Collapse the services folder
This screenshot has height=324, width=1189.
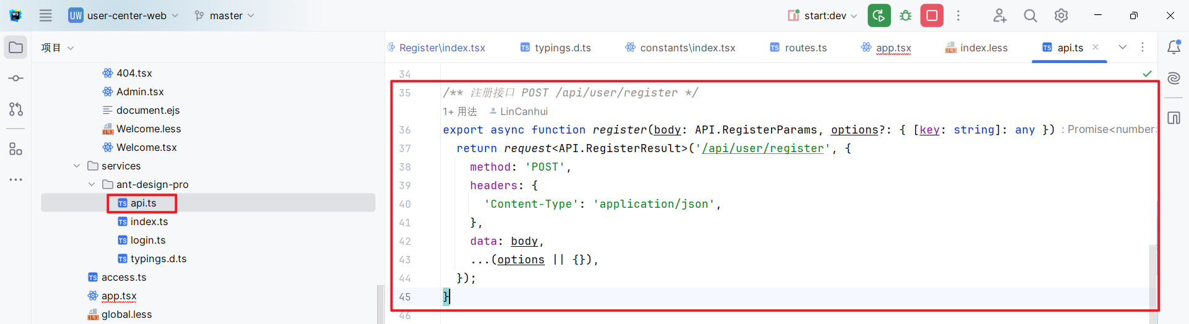(77, 166)
